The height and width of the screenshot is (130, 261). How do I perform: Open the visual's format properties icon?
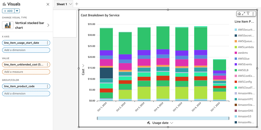(x=239, y=13)
